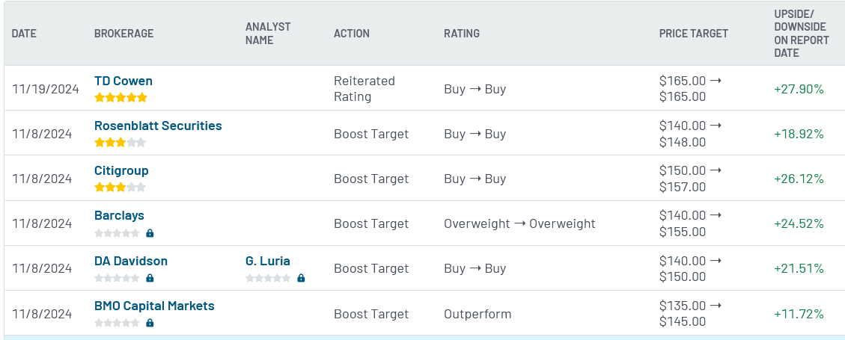
Task: Click the lock icon under G. Luria
Action: click(301, 278)
